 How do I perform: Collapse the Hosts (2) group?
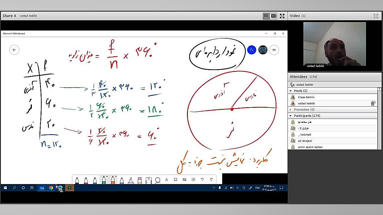coord(291,91)
